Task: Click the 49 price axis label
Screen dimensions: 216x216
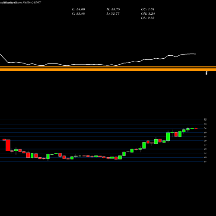Action: 205,133
